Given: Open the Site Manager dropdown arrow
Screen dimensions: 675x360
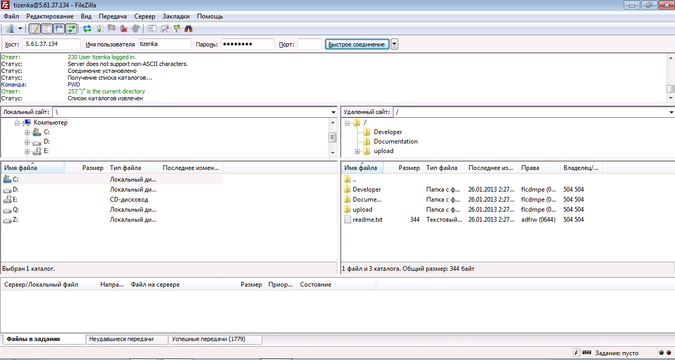Looking at the screenshot, I should [21, 29].
